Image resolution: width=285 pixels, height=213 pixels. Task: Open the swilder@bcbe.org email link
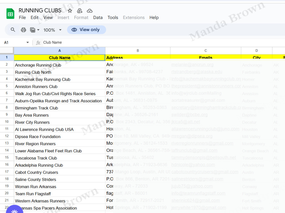pos(190,115)
